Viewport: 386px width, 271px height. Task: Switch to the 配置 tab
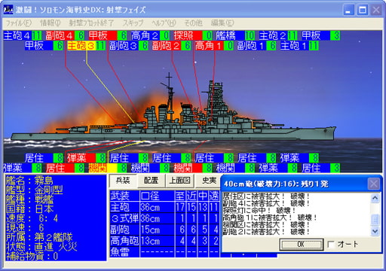[151, 181]
